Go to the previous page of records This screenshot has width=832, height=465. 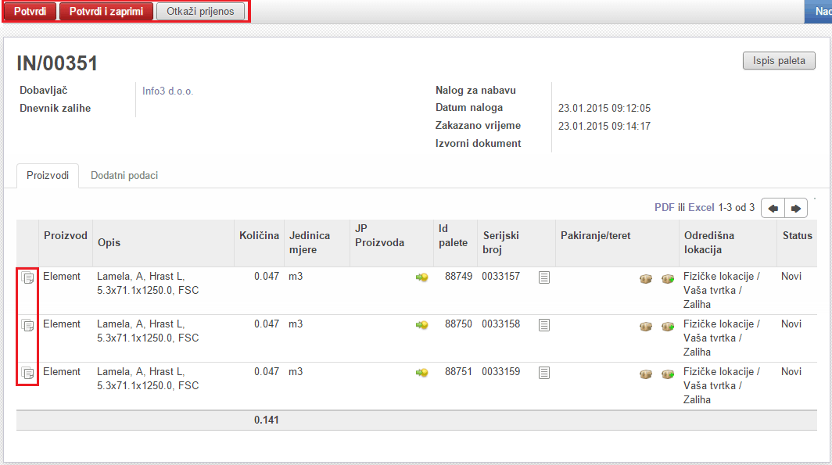pos(773,209)
